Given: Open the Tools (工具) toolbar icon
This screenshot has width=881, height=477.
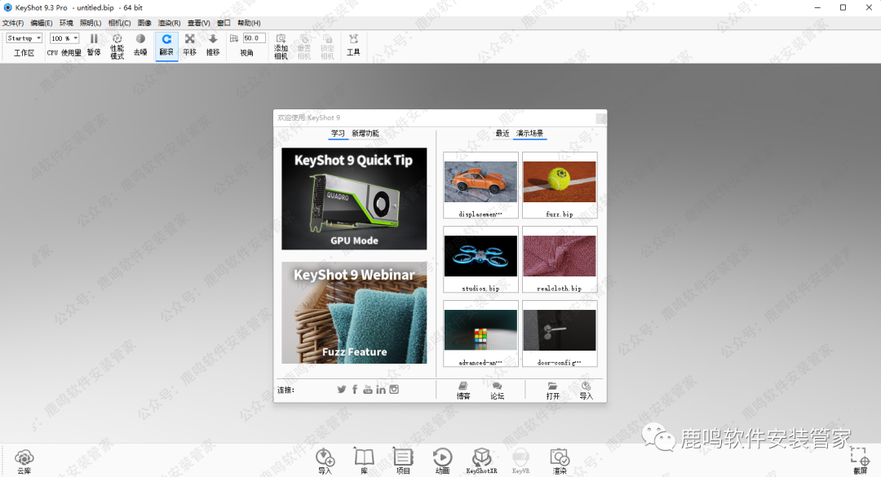Looking at the screenshot, I should (x=353, y=44).
